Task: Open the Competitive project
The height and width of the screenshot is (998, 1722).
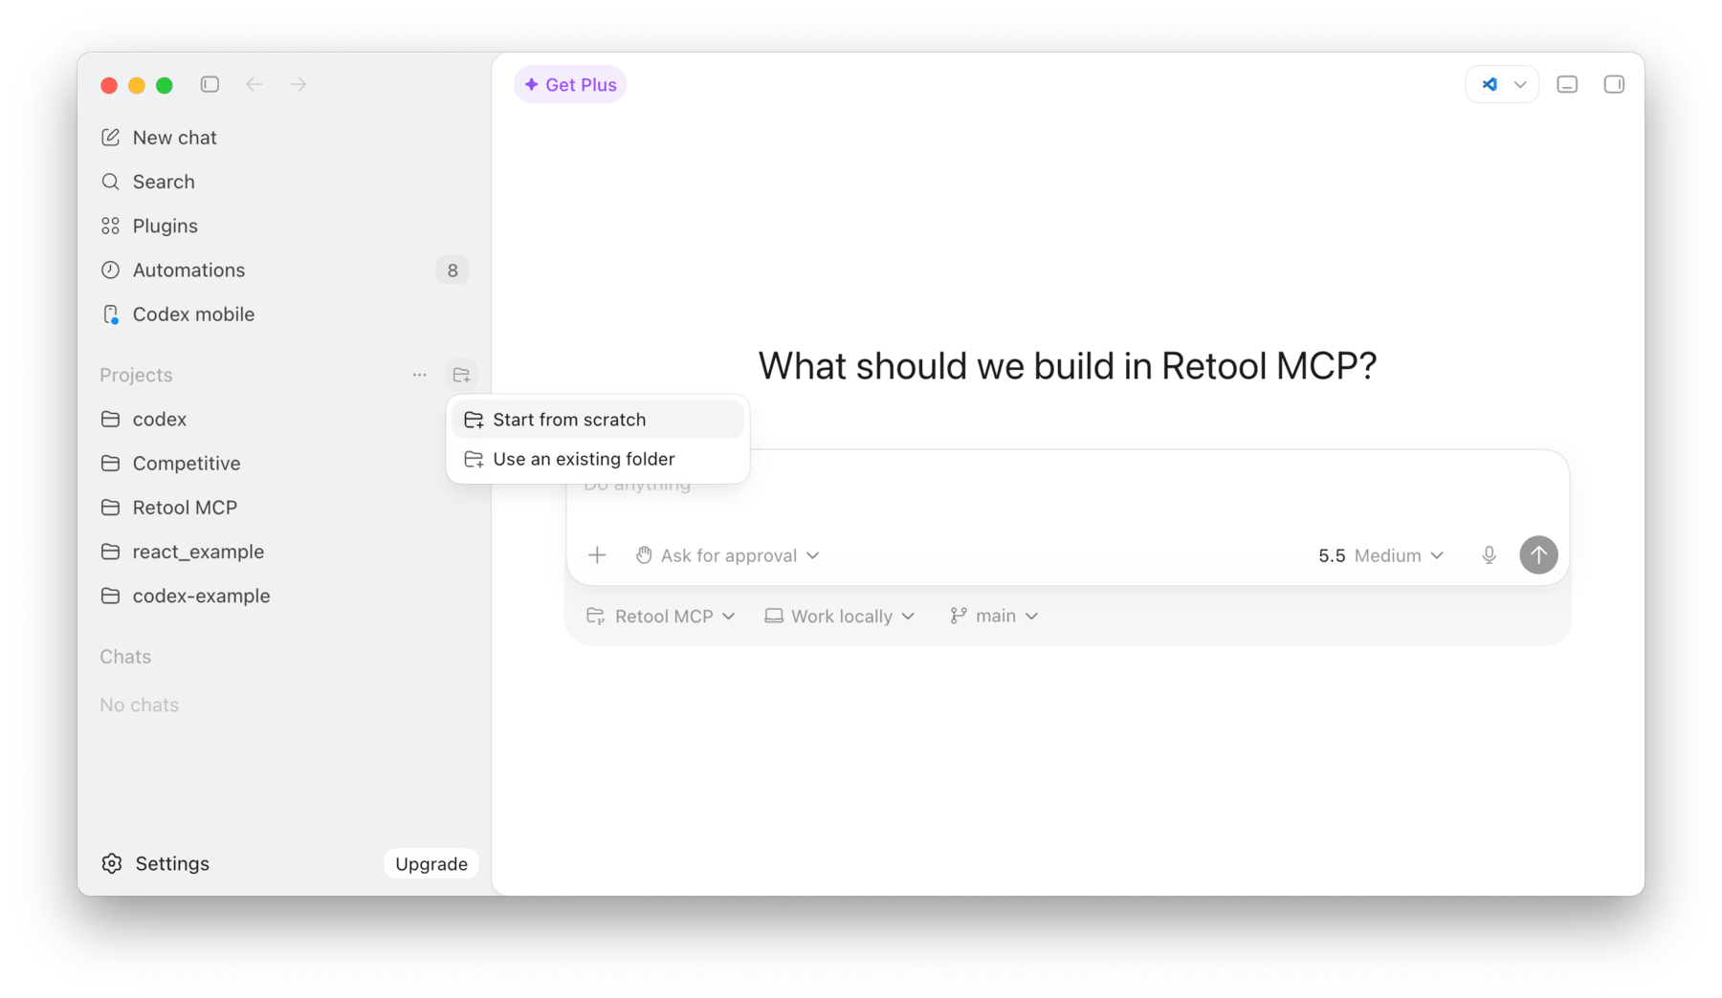Action: coord(284,463)
